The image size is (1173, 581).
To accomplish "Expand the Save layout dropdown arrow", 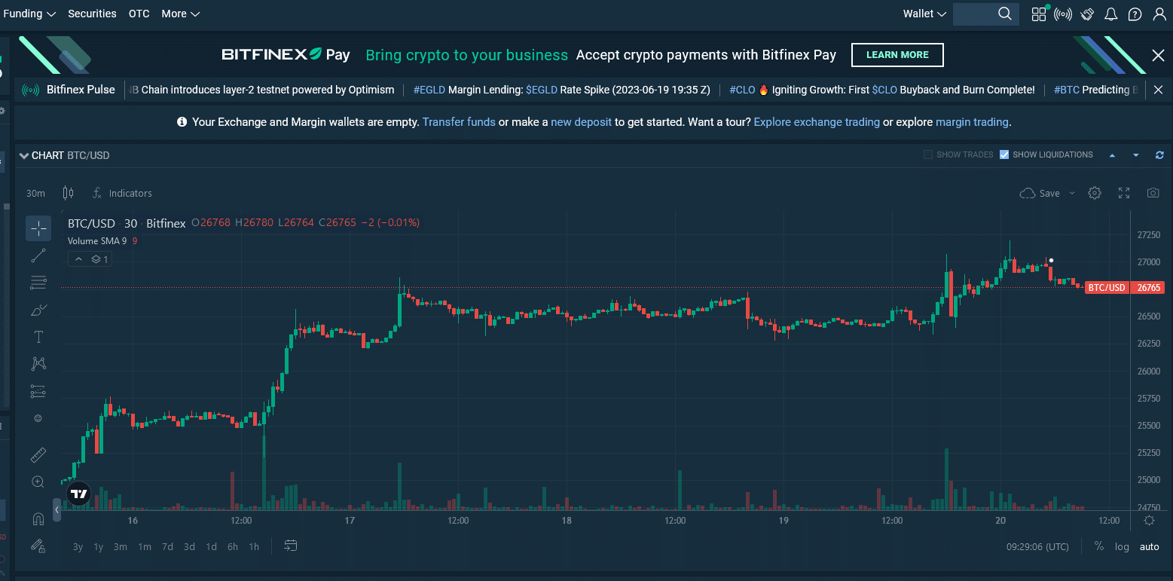I will pos(1072,193).
